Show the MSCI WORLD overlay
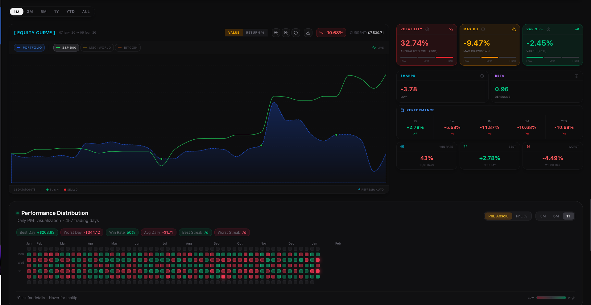591x305 pixels. (97, 47)
